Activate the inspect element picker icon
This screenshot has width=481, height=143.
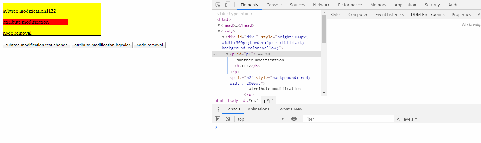pos(218,5)
